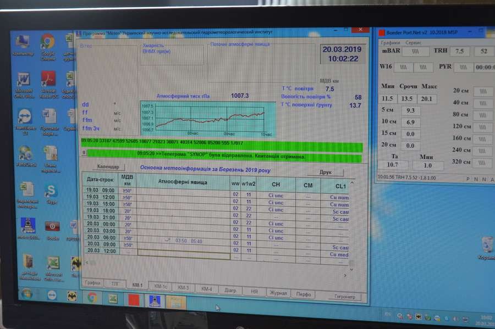Open Excel from the taskbar

click(x=113, y=298)
